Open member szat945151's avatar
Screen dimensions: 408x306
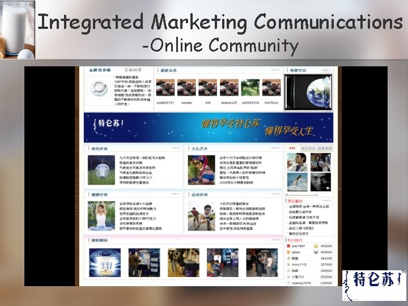point(165,88)
